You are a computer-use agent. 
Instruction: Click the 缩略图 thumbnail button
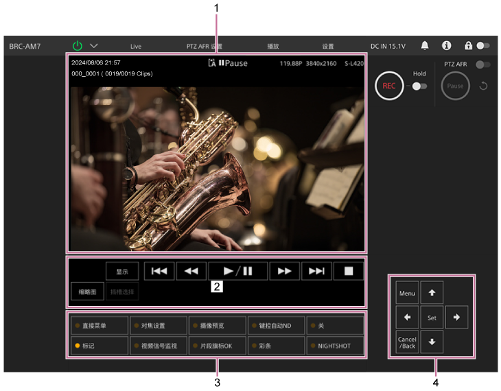86,292
